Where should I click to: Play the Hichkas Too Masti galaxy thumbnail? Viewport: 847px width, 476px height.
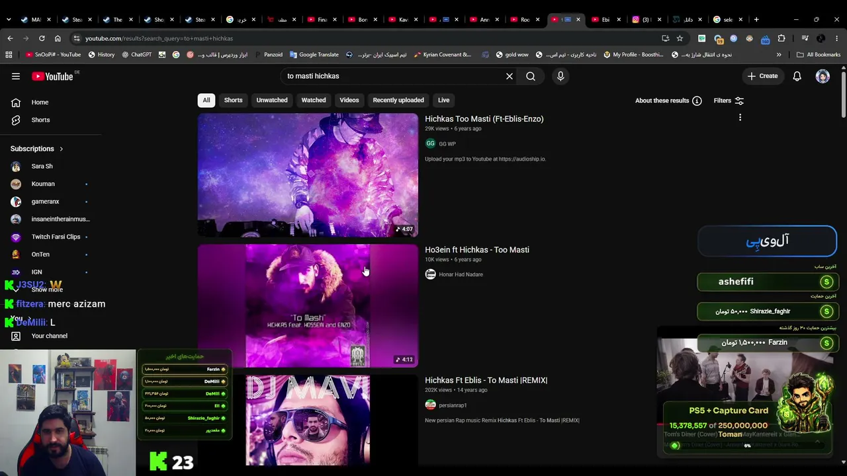[x=308, y=175]
